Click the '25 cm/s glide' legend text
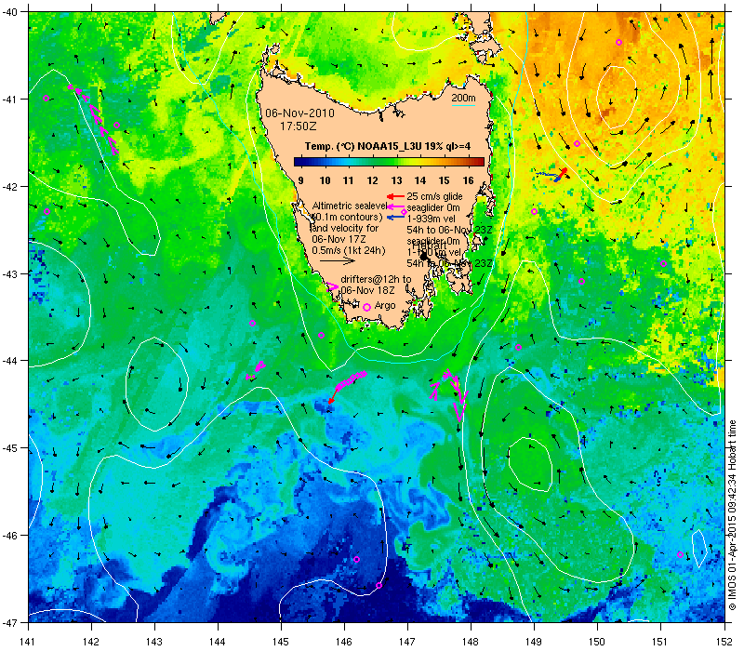Image resolution: width=744 pixels, height=651 pixels. (434, 196)
